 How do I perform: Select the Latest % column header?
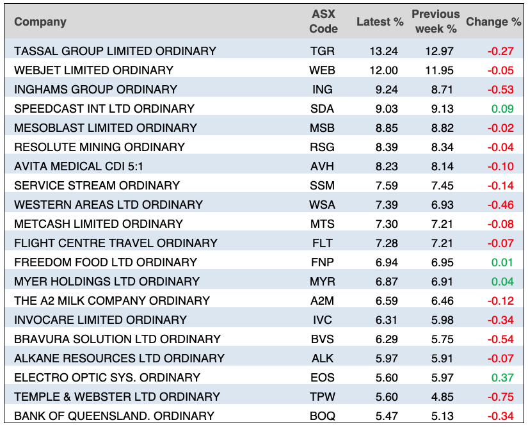[x=380, y=22]
